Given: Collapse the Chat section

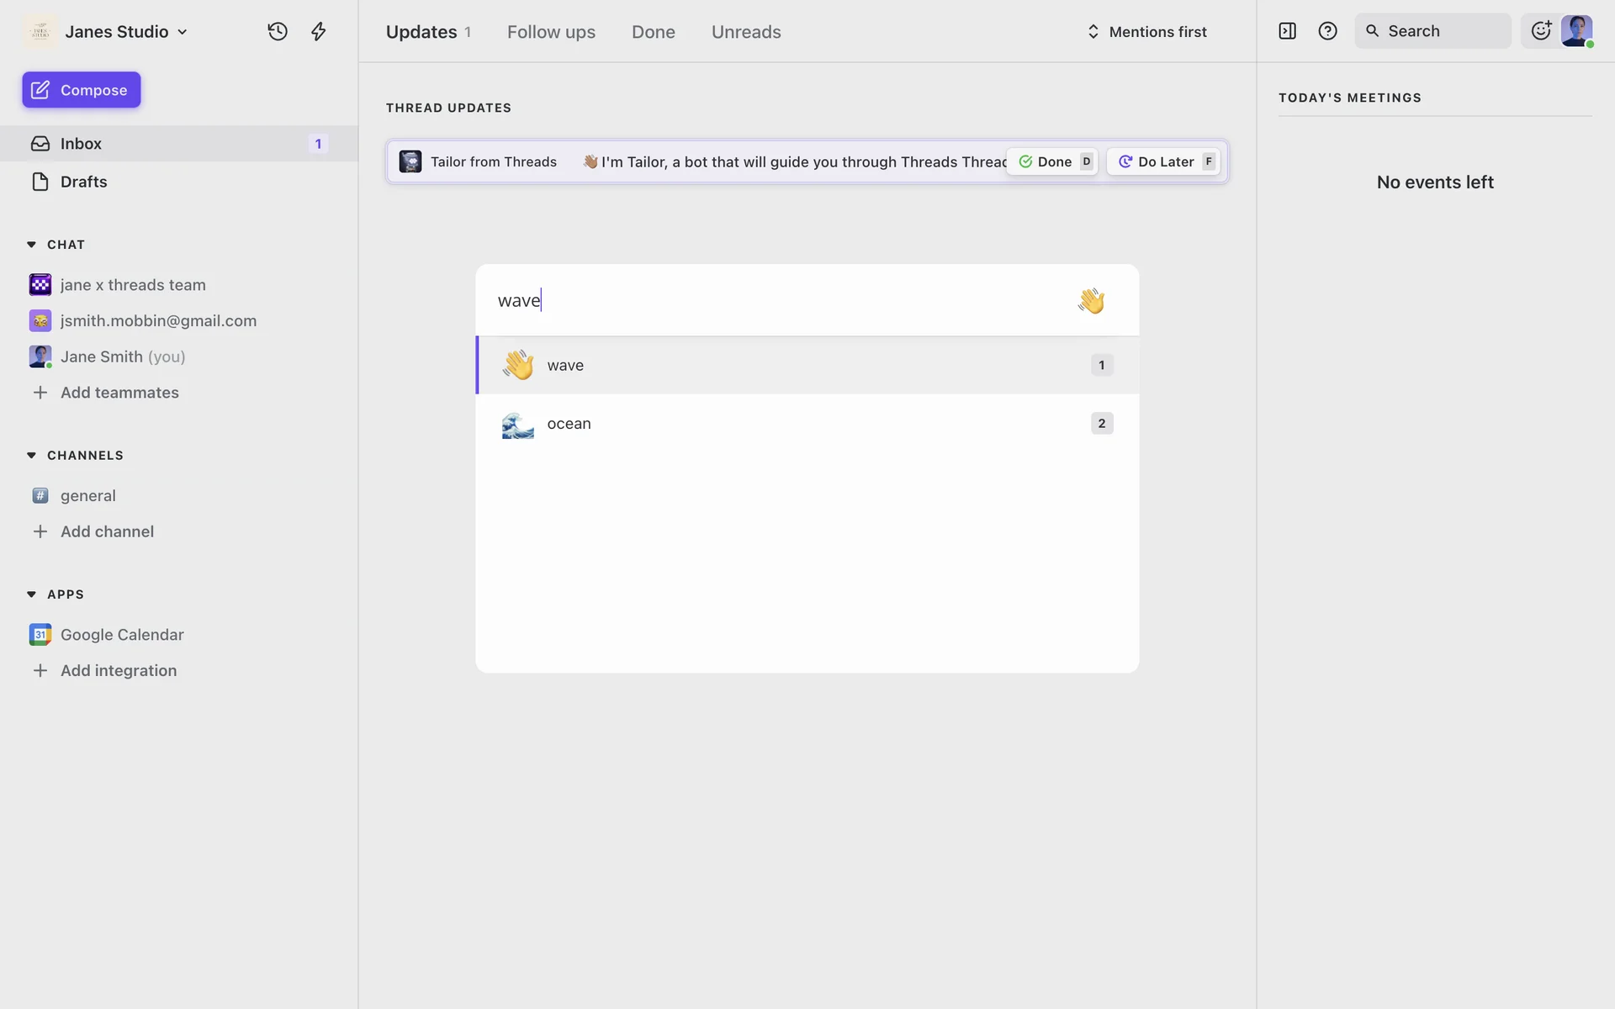Looking at the screenshot, I should [32, 245].
